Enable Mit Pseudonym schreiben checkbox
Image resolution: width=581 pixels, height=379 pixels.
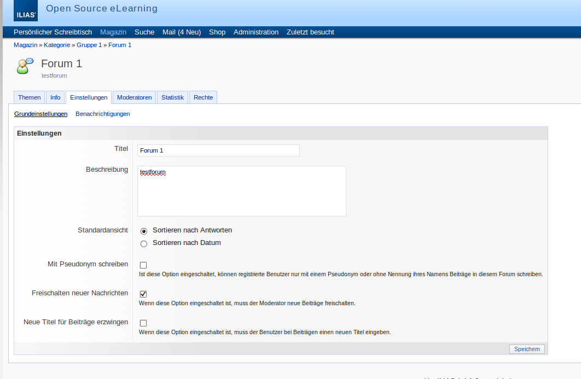click(x=143, y=265)
